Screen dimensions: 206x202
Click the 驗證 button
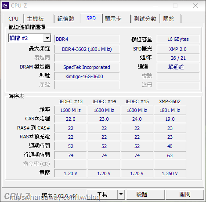click(x=145, y=195)
